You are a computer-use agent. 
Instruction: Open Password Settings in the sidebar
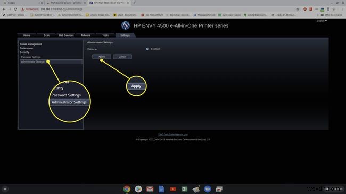[x=31, y=57]
